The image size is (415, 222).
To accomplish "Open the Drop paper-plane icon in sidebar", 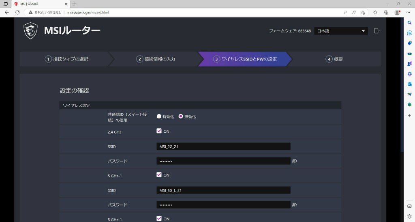I will [x=409, y=94].
